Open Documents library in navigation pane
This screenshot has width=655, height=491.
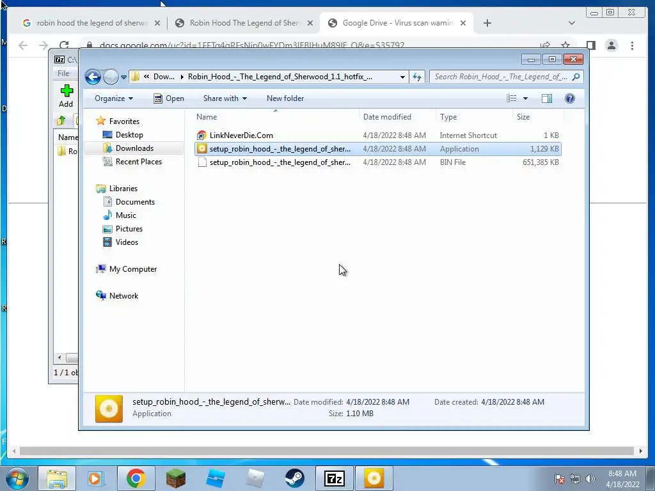pos(135,201)
